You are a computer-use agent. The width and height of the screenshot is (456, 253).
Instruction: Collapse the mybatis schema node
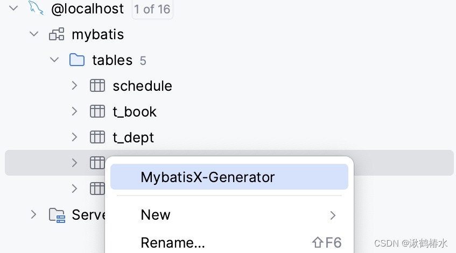34,34
